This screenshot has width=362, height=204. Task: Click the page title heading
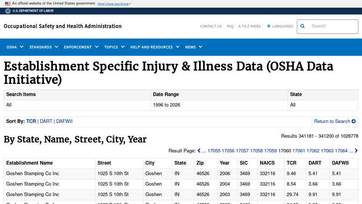[x=168, y=73]
